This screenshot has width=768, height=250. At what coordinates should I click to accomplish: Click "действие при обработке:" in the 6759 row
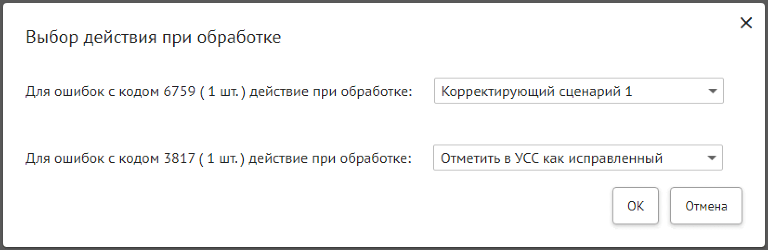[x=331, y=92]
